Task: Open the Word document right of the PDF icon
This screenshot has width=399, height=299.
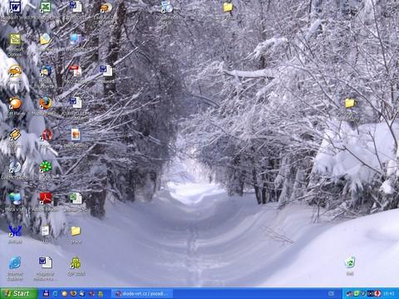Action: pos(106,71)
